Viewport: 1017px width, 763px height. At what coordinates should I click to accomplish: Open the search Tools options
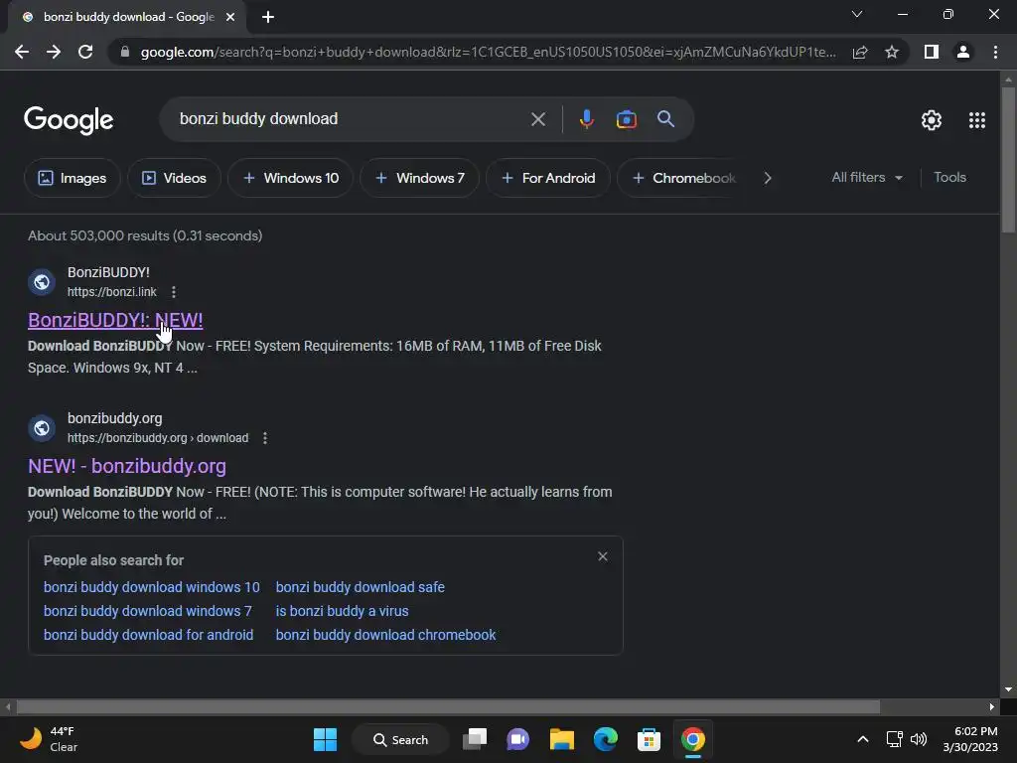[949, 177]
